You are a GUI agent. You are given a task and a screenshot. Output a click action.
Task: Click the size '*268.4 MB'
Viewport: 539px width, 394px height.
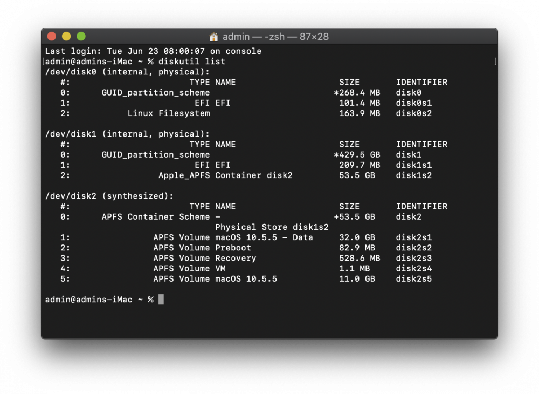pos(357,93)
